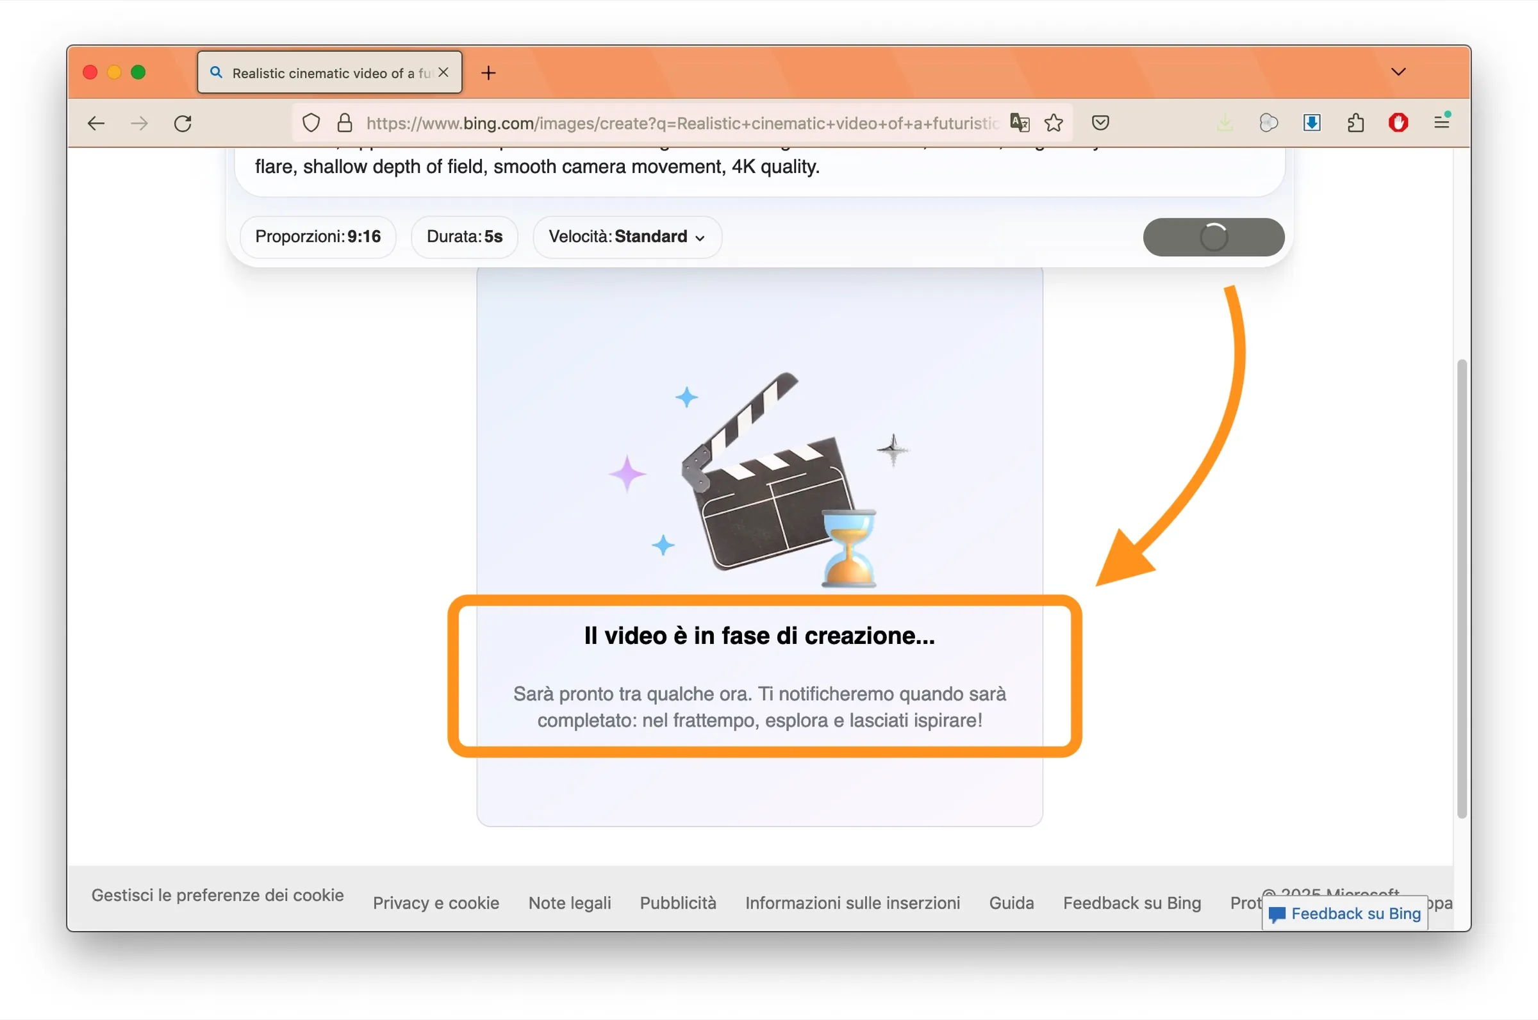Bookmark this page with the star icon
This screenshot has height=1020, width=1538.
1055,122
